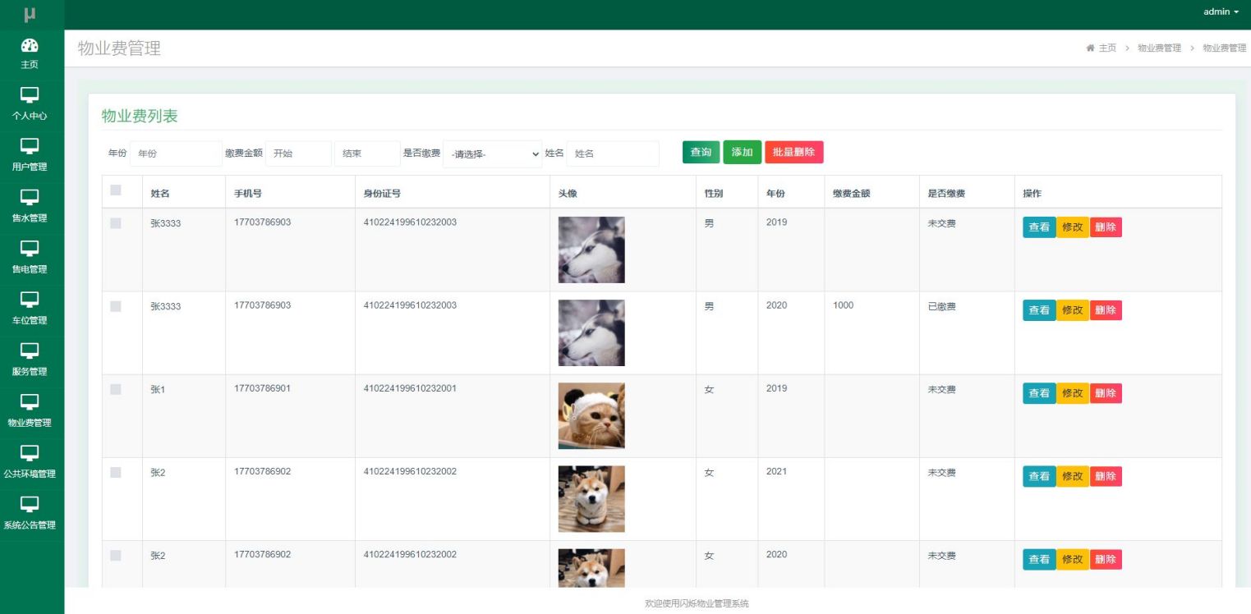Focus the 缴费金额 结束 input field
Image resolution: width=1251 pixels, height=614 pixels.
pos(367,153)
